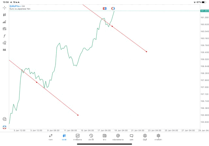Open the chart settings sliders icon

[x=5, y=29]
